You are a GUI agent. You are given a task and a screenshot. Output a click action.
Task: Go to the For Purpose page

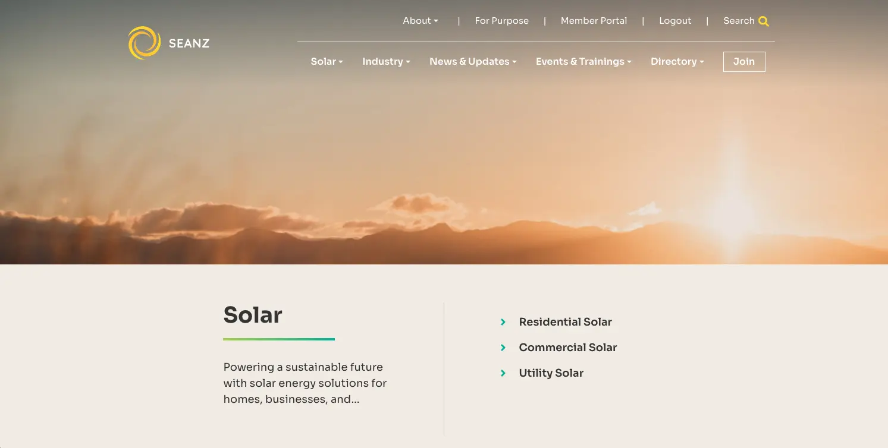(501, 21)
